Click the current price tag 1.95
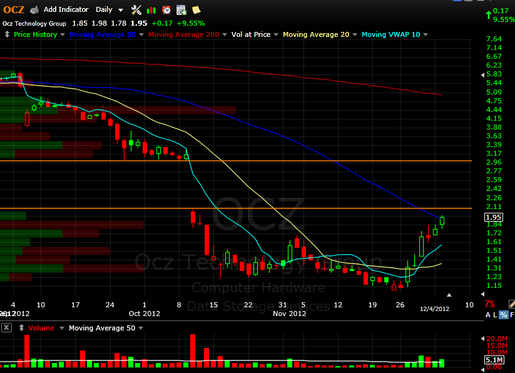Viewport: 515px width, 373px height. click(494, 217)
